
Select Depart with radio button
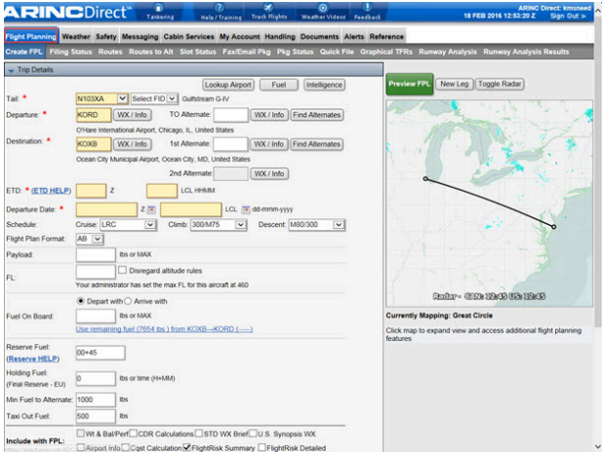(81, 301)
